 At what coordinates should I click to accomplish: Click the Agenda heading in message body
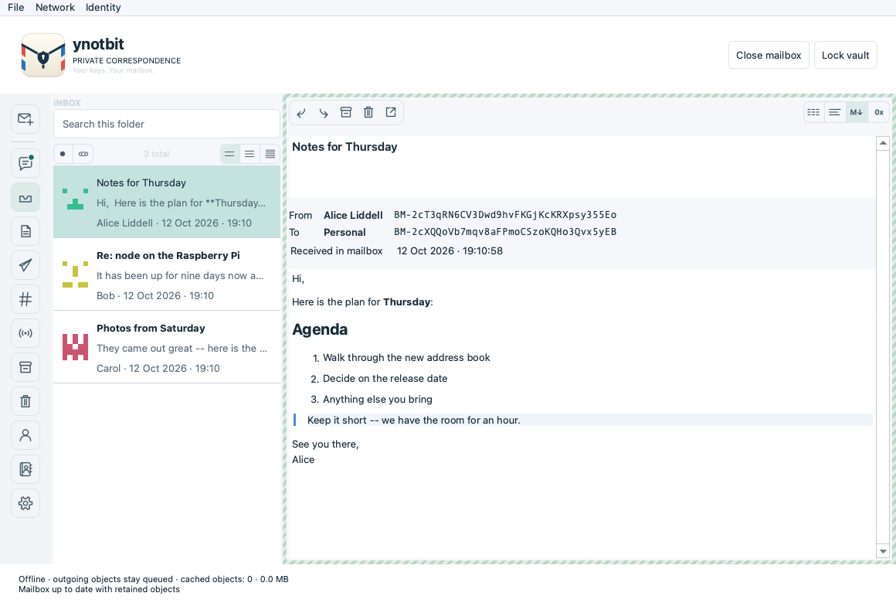click(x=320, y=329)
